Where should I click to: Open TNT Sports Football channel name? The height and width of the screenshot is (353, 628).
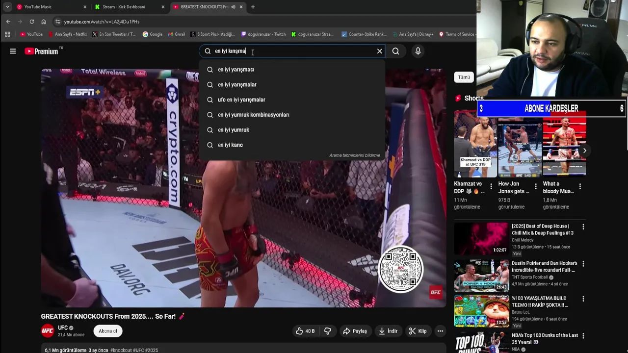point(529,277)
